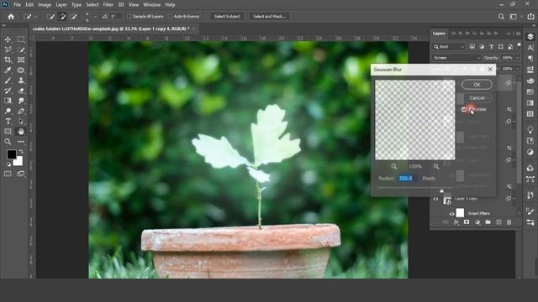Select the Lasso tool
This screenshot has height=302, width=538.
[8, 49]
